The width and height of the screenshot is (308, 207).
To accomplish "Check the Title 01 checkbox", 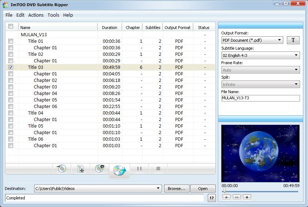I will (x=11, y=41).
